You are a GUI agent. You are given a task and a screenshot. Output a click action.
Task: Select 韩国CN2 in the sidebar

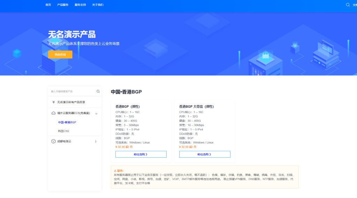[x=63, y=131]
